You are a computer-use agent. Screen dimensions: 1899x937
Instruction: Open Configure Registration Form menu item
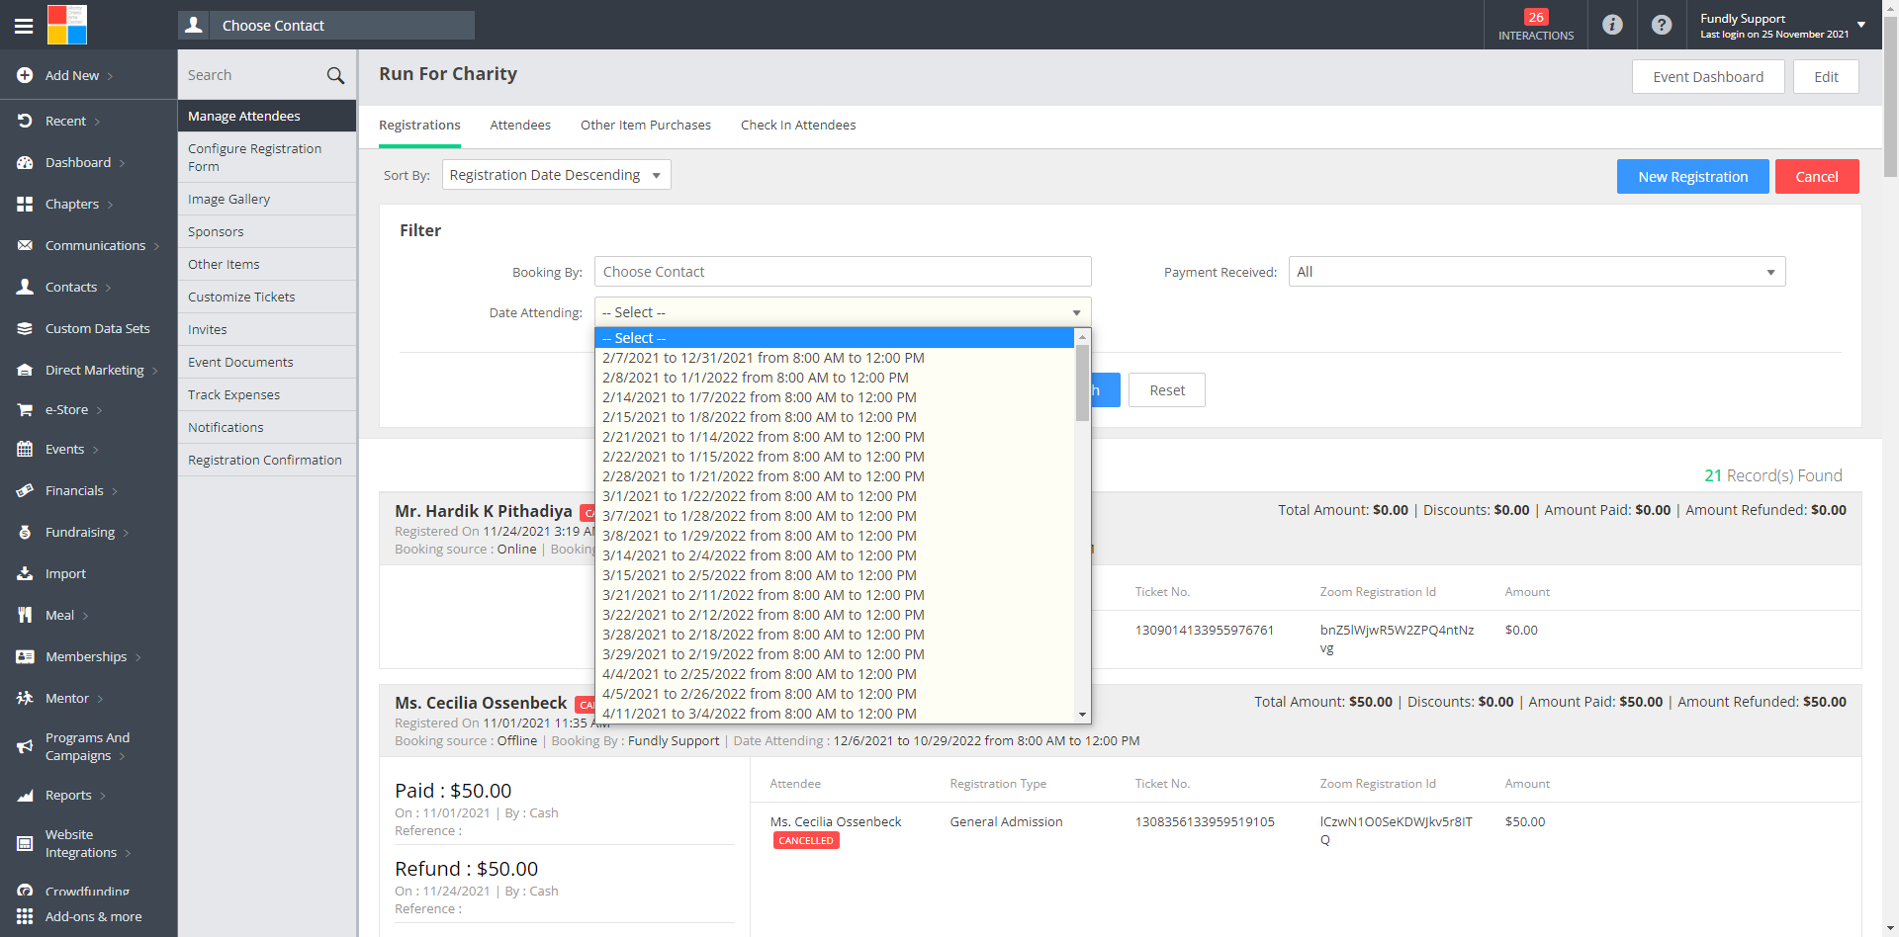(x=267, y=157)
